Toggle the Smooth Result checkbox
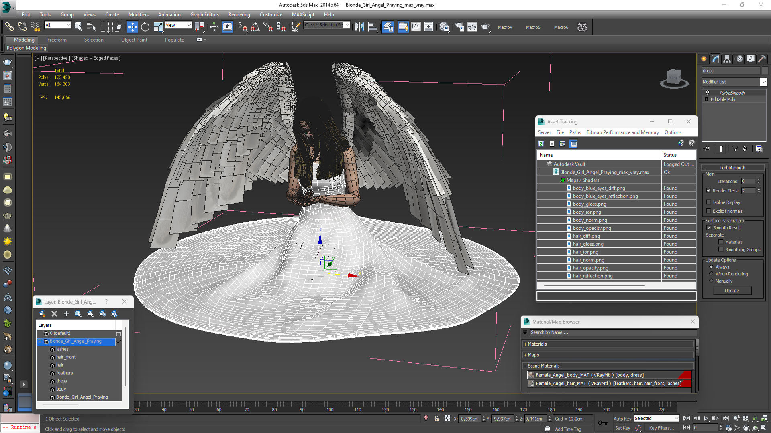This screenshot has width=771, height=433. click(709, 227)
